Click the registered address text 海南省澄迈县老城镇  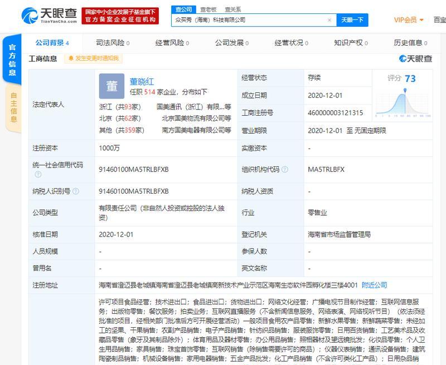click(228, 285)
